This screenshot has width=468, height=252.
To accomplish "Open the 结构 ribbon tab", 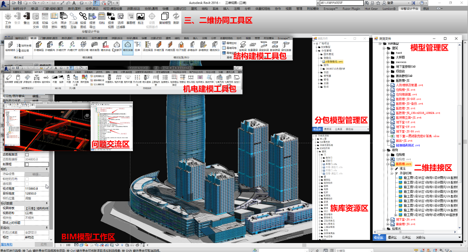I will click(205, 9).
